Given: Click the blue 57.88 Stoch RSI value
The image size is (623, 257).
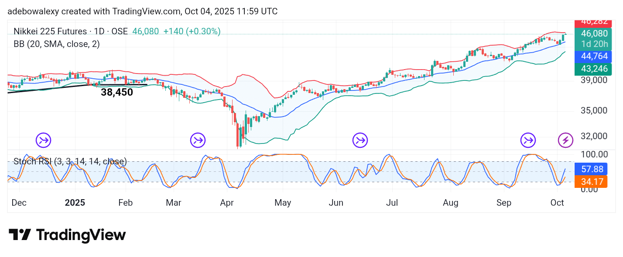Looking at the screenshot, I should click(x=593, y=169).
